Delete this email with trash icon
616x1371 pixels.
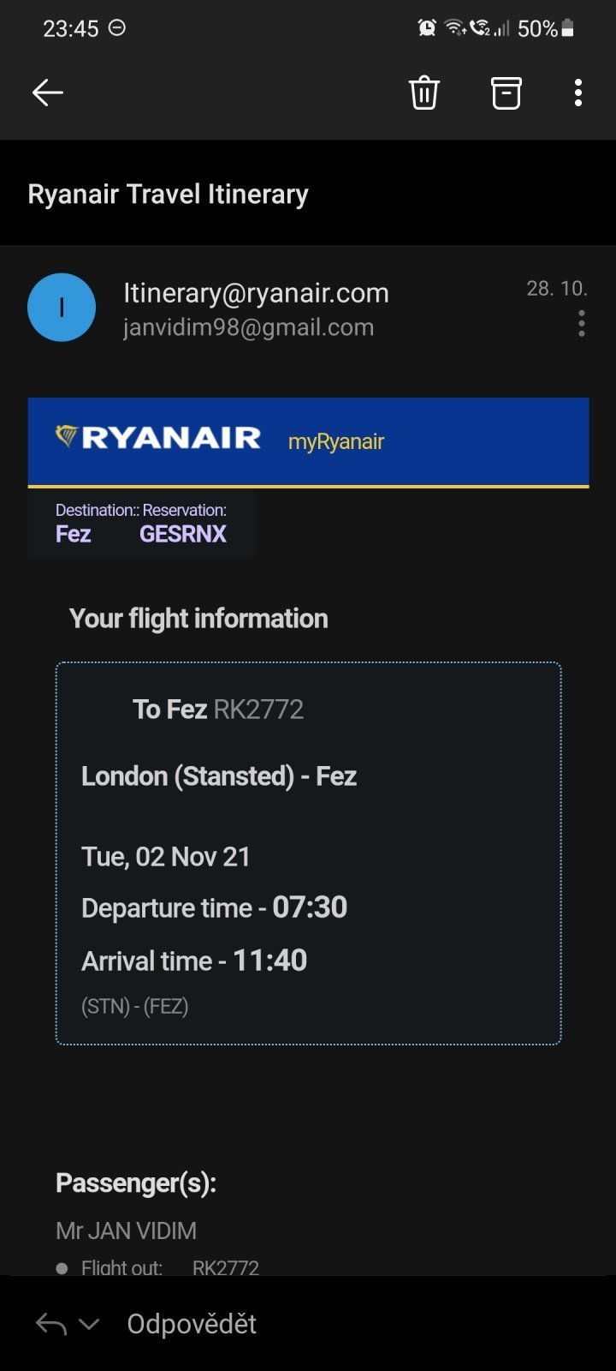click(424, 93)
